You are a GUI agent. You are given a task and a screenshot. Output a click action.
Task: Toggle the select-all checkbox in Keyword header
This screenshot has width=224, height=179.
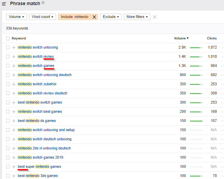tap(8, 38)
